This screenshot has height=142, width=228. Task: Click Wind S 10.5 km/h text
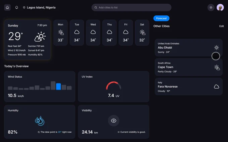pos(17,50)
